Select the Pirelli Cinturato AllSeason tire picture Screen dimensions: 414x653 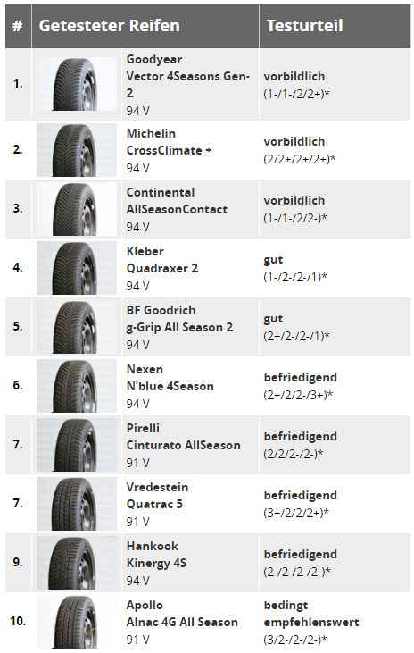[77, 445]
